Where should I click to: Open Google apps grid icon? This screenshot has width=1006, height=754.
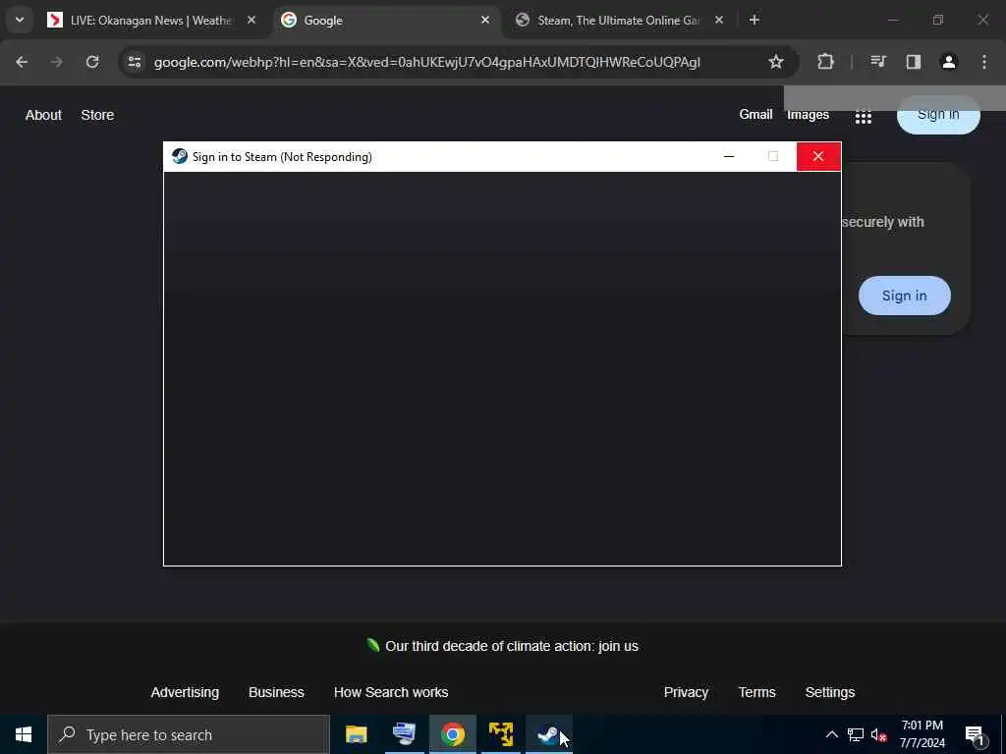pyautogui.click(x=863, y=117)
